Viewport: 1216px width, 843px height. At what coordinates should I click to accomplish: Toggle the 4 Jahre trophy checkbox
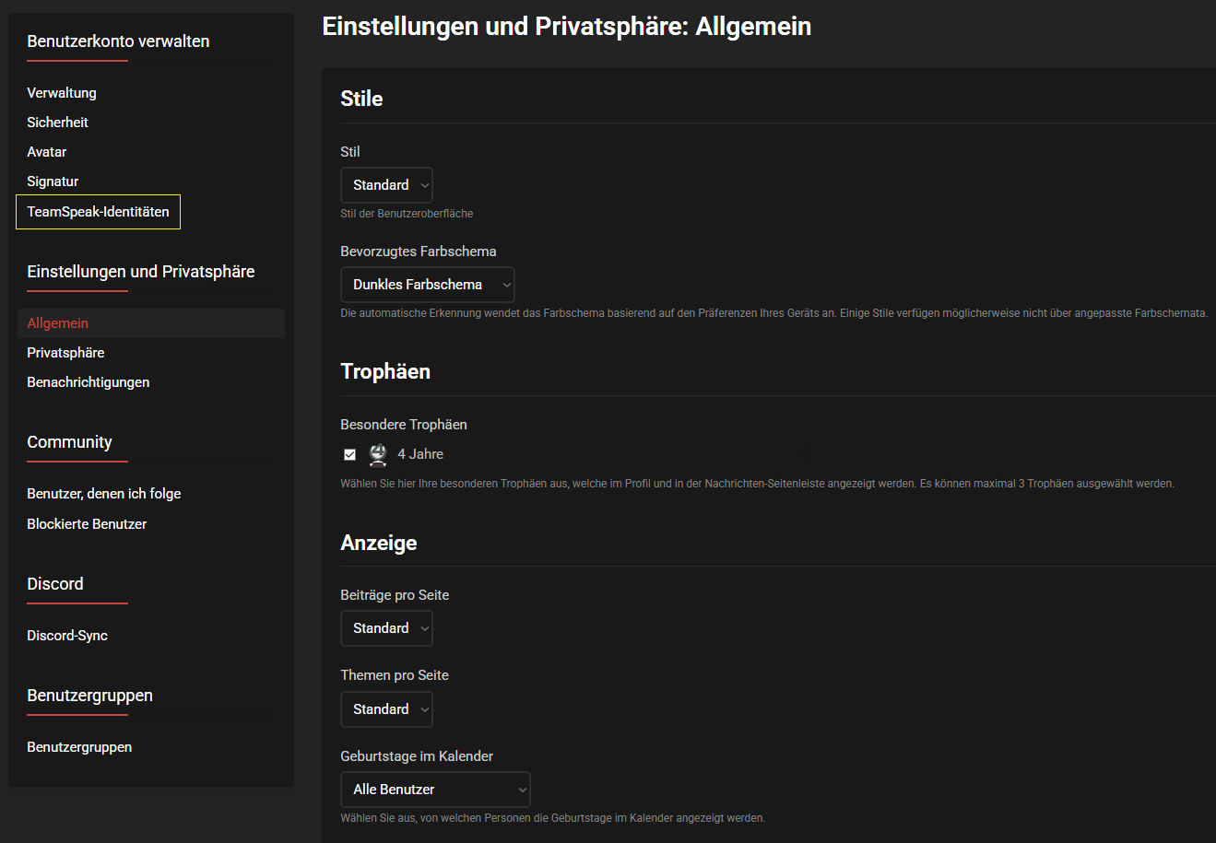[349, 454]
